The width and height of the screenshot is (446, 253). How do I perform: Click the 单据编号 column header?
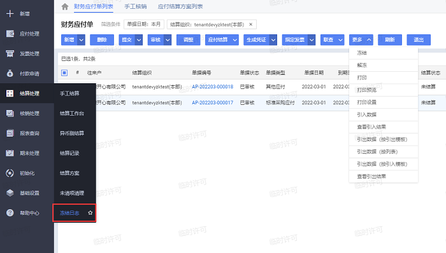(x=202, y=73)
